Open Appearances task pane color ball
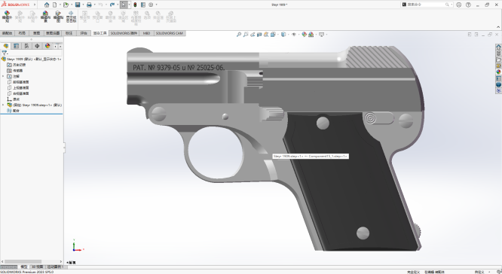The height and width of the screenshot is (274, 502). [498, 72]
